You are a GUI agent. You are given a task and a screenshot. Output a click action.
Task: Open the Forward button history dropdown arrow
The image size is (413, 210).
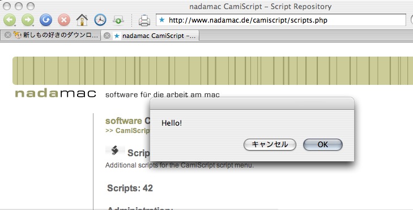[33, 25]
